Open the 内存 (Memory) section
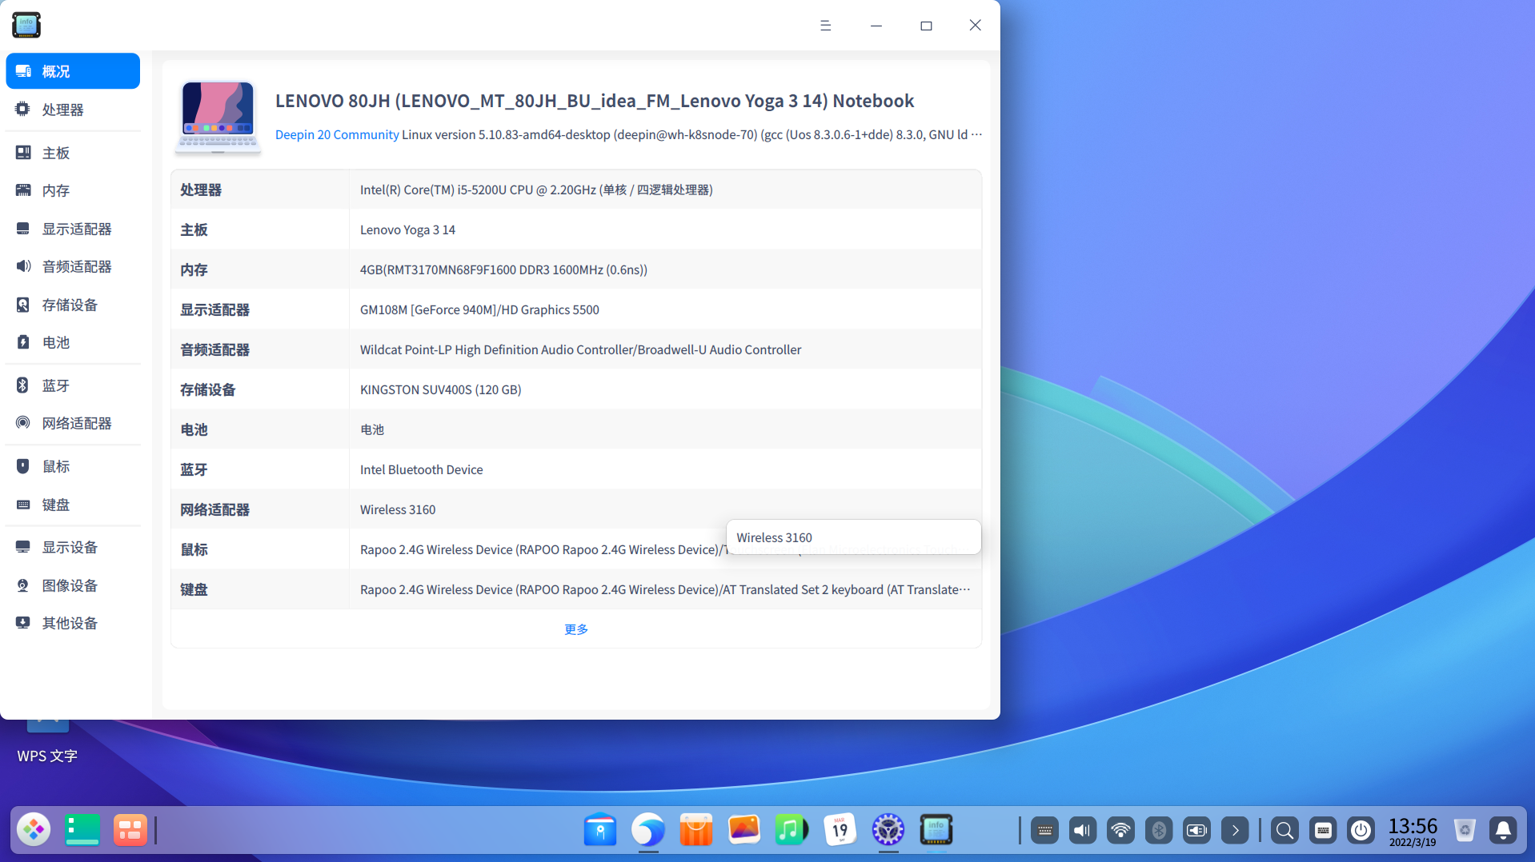This screenshot has width=1535, height=862. click(x=56, y=190)
